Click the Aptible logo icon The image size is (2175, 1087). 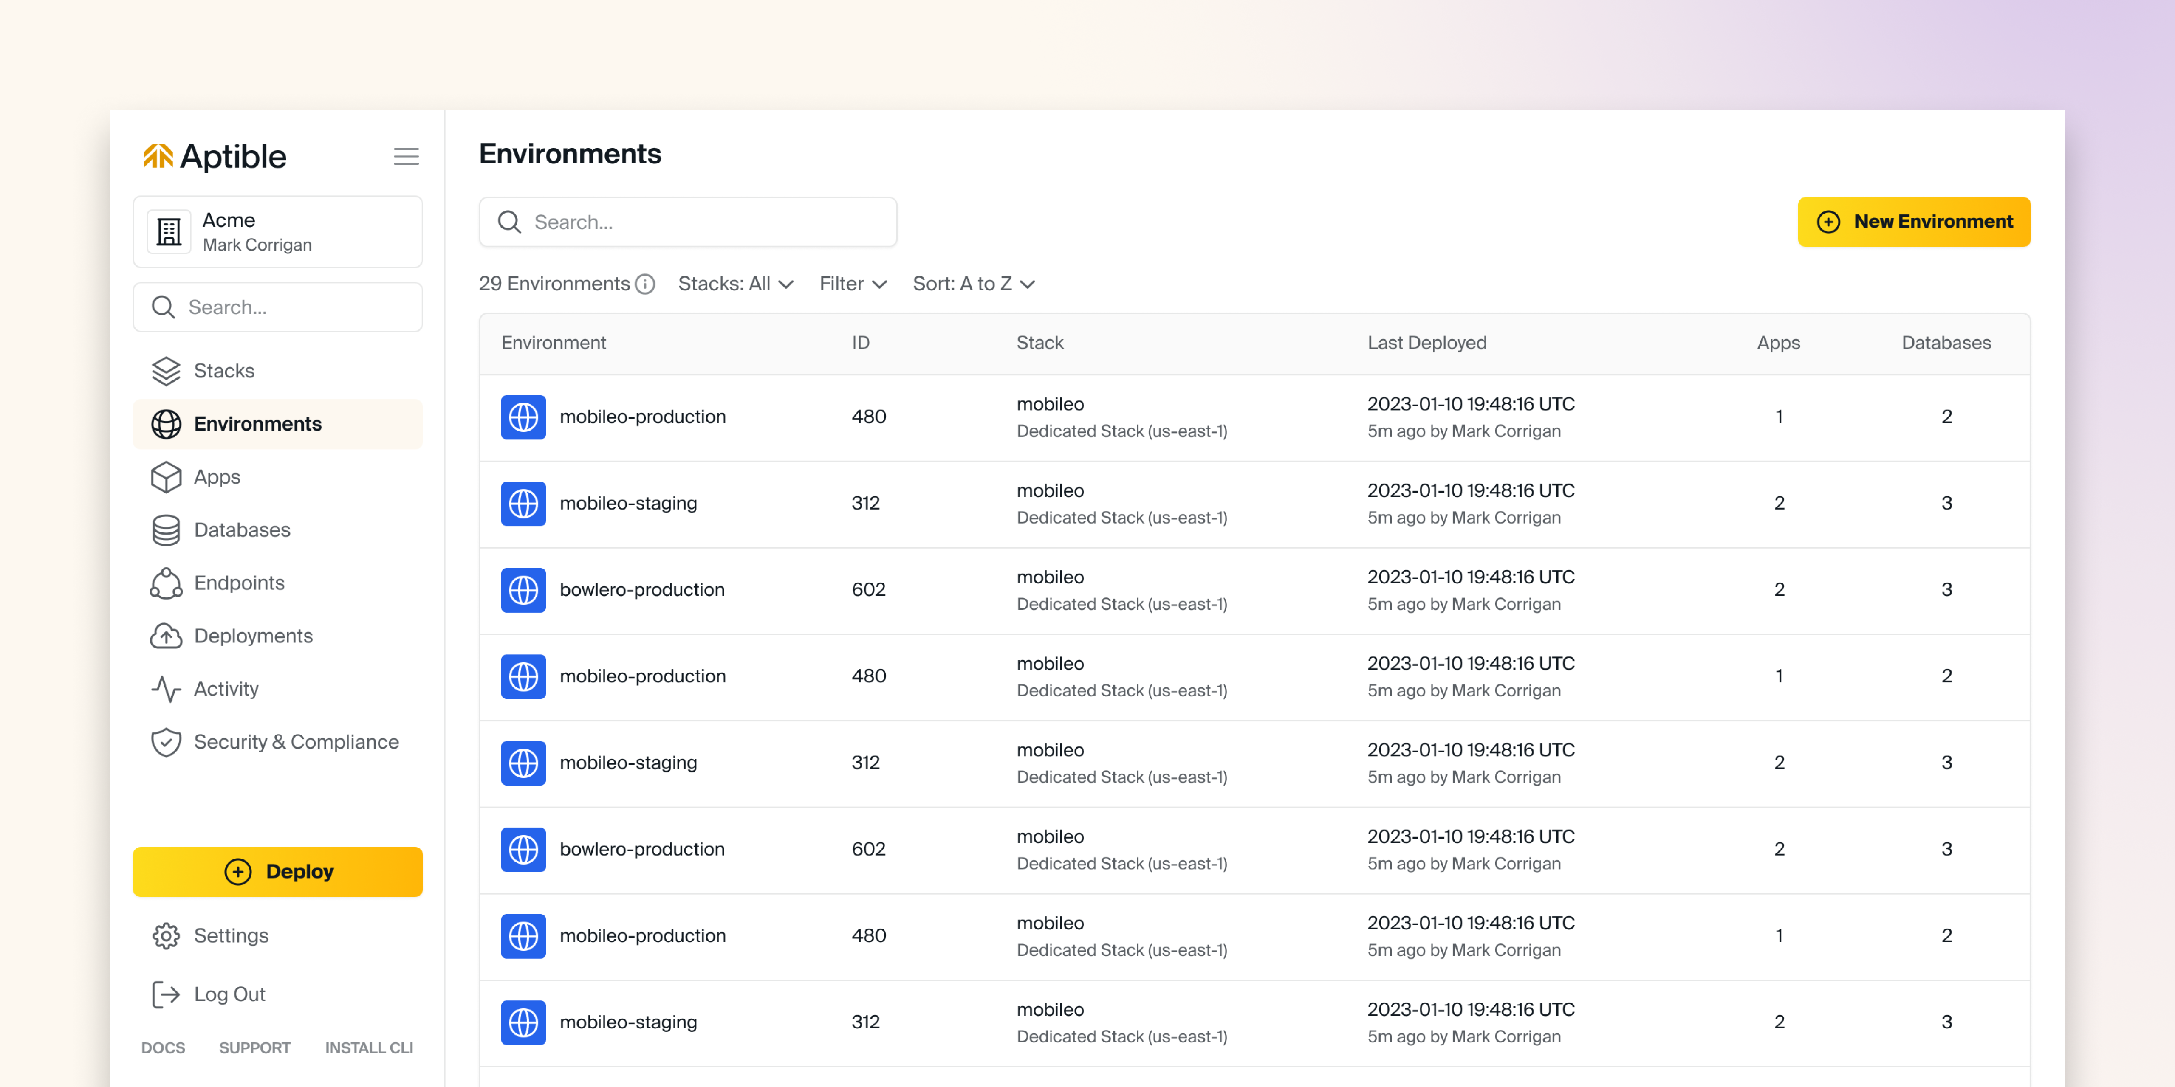click(x=158, y=156)
